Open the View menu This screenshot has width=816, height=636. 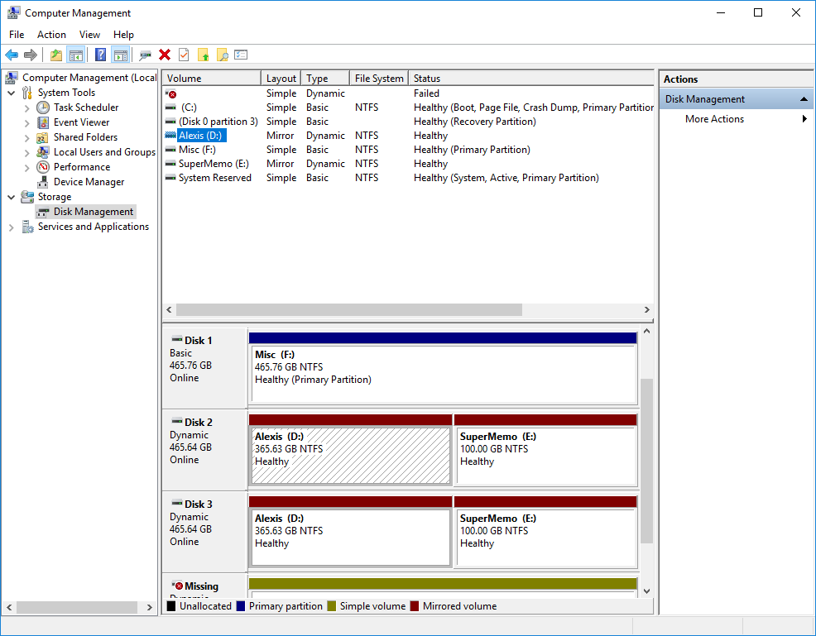[89, 34]
